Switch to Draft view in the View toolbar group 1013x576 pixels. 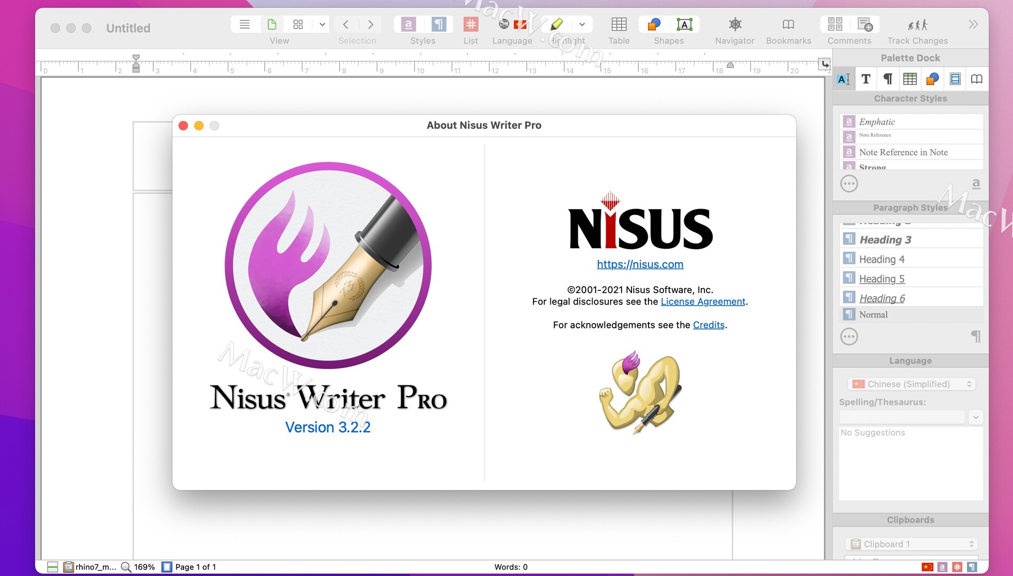[244, 24]
